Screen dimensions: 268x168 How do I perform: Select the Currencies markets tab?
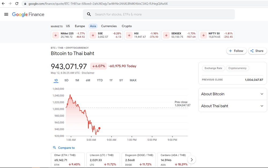pos(109,26)
